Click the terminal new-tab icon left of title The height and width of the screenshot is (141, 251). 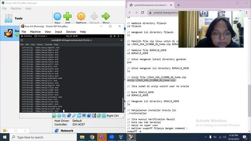coord(22,40)
